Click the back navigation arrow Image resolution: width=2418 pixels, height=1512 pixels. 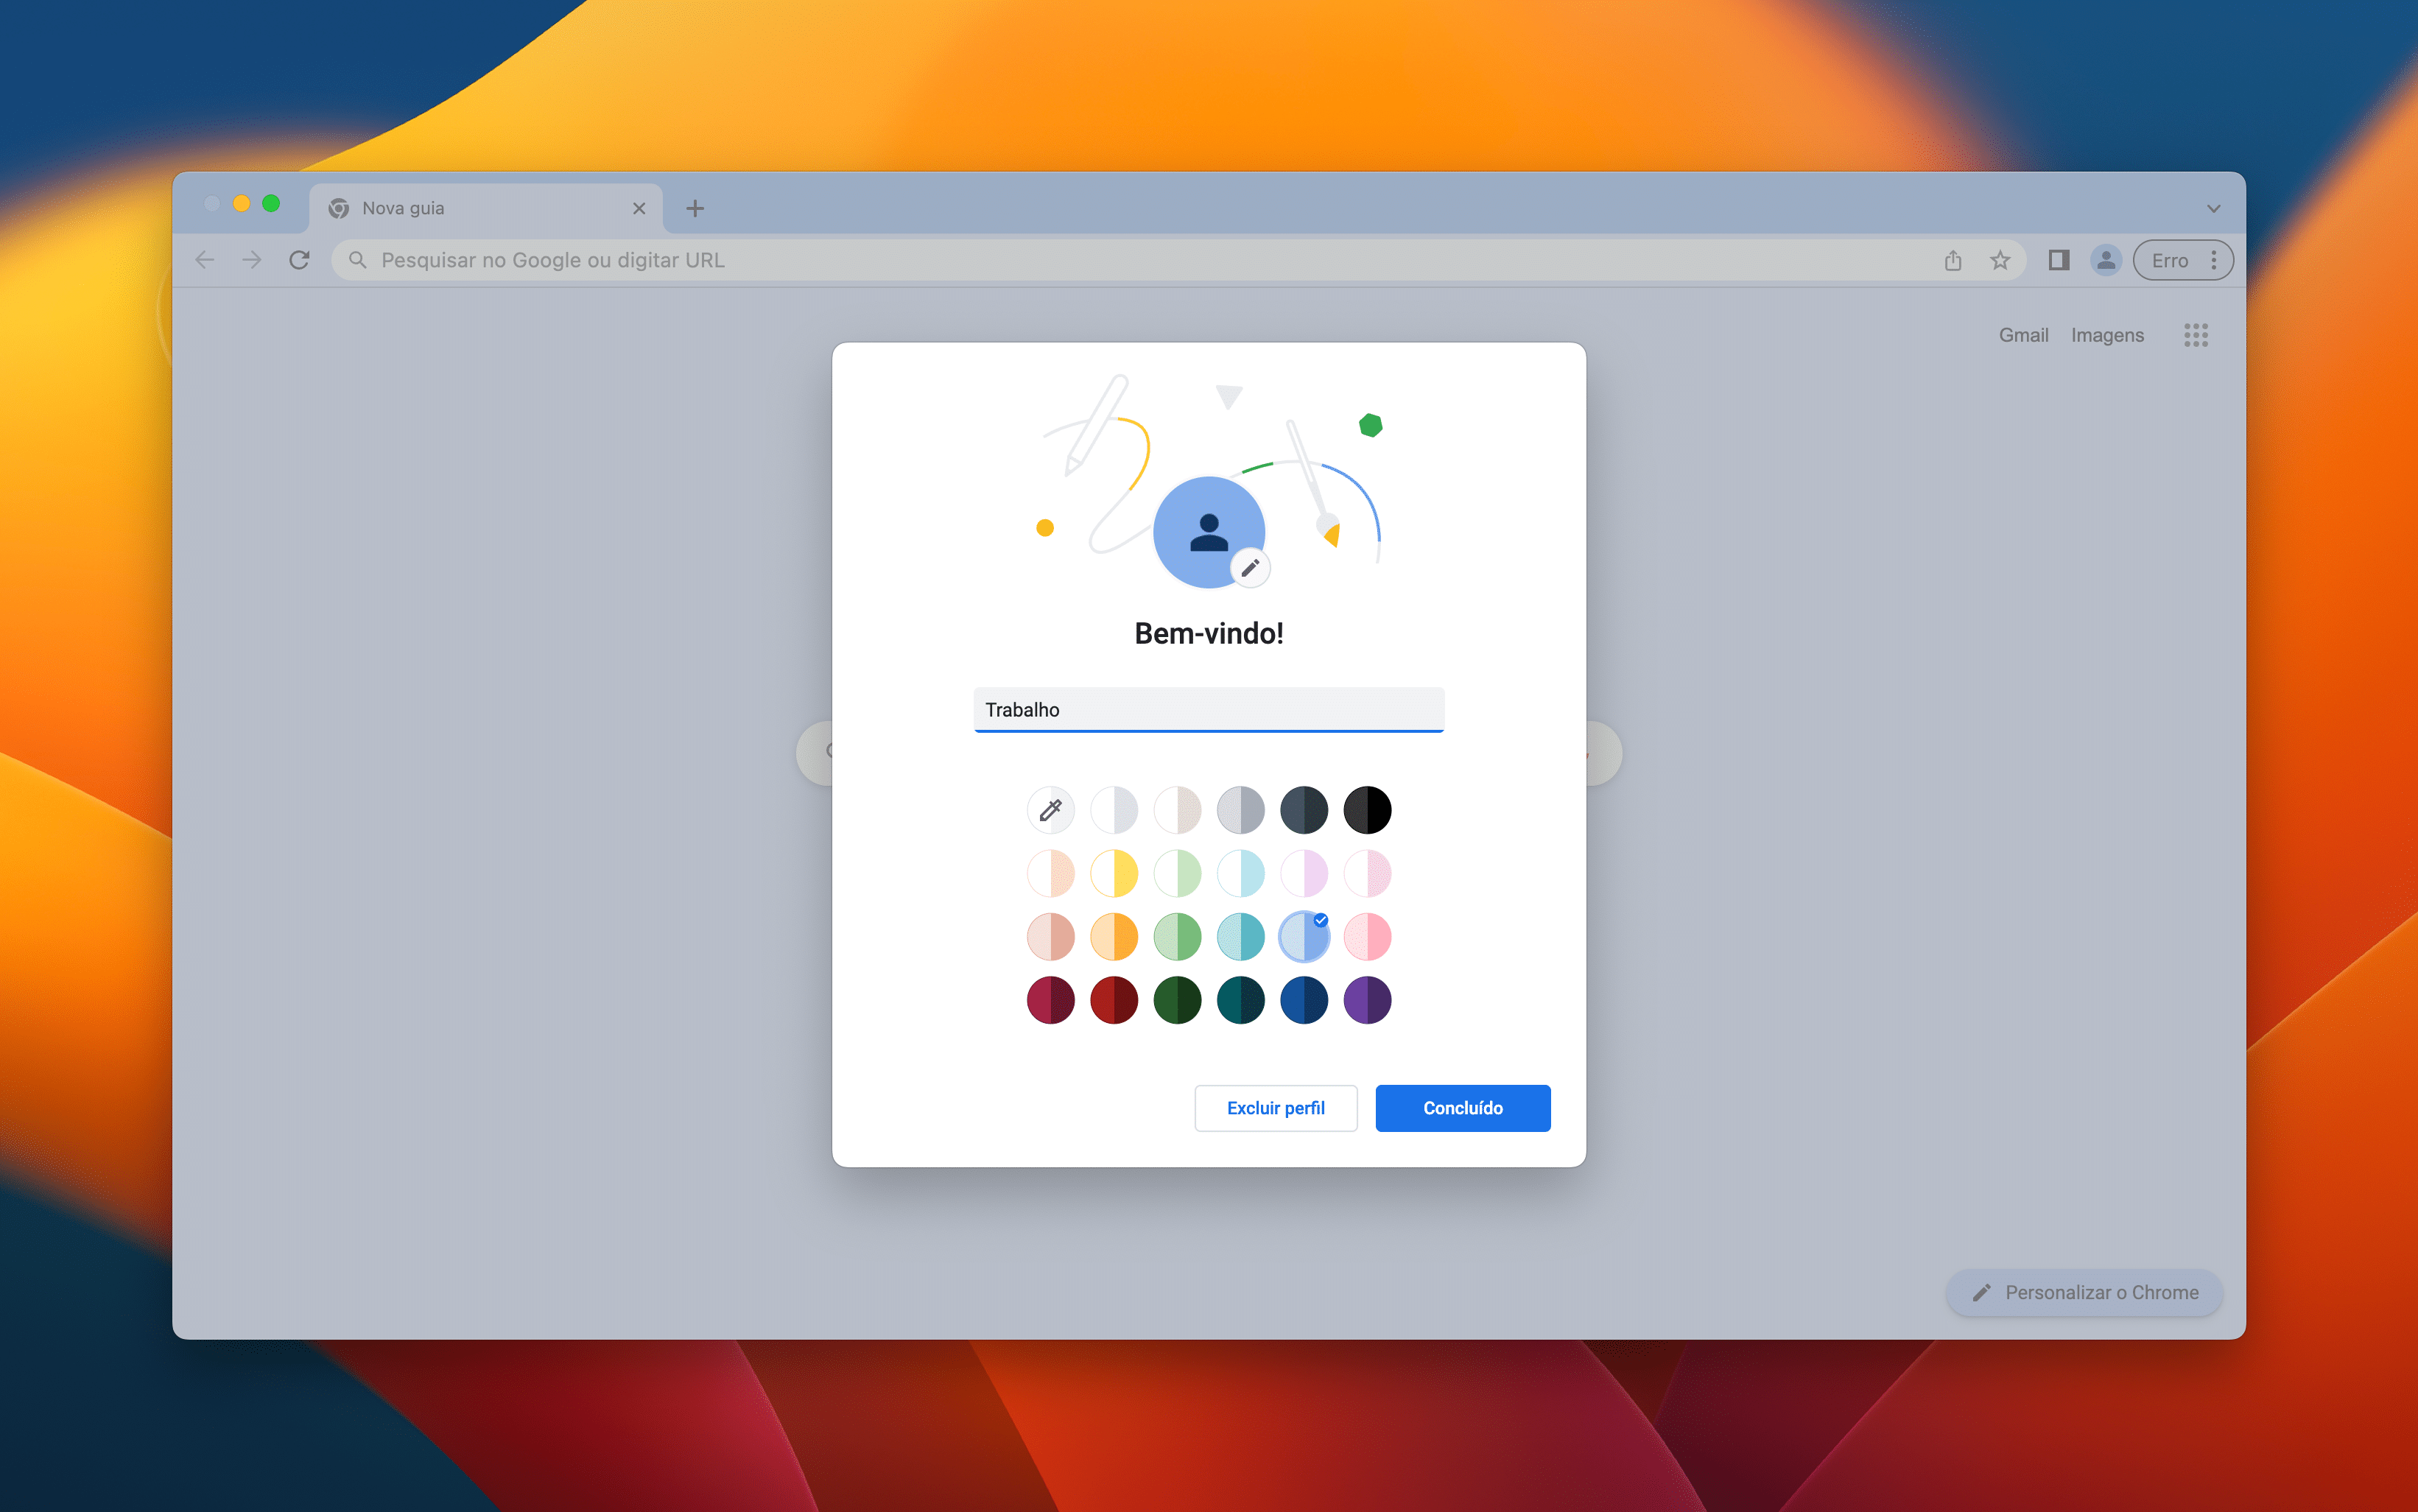(x=205, y=260)
